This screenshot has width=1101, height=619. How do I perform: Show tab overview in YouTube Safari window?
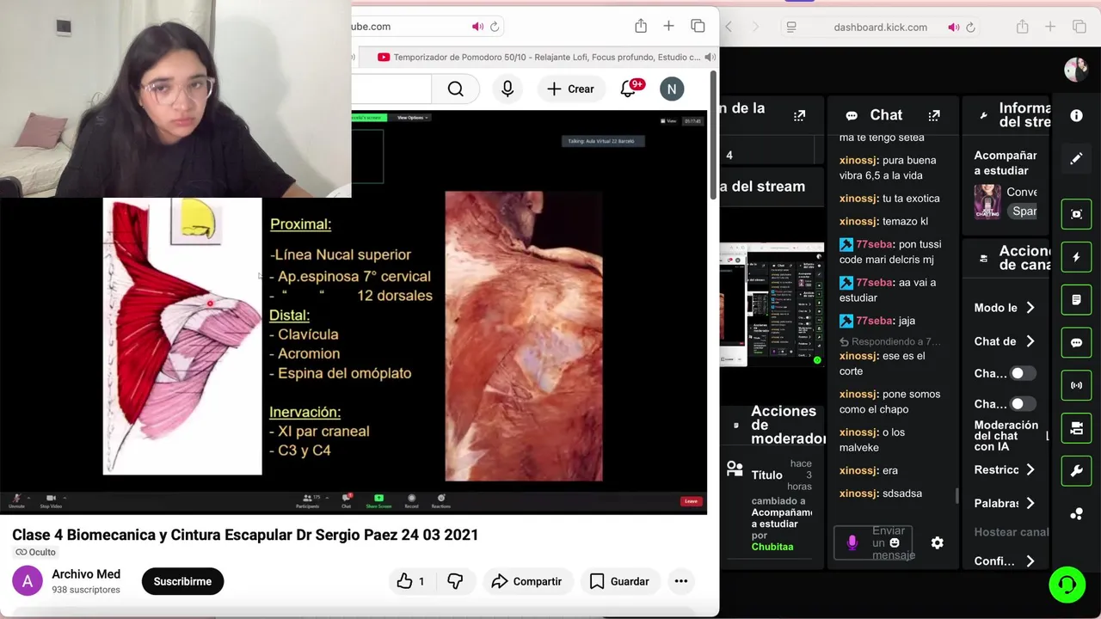pyautogui.click(x=698, y=27)
